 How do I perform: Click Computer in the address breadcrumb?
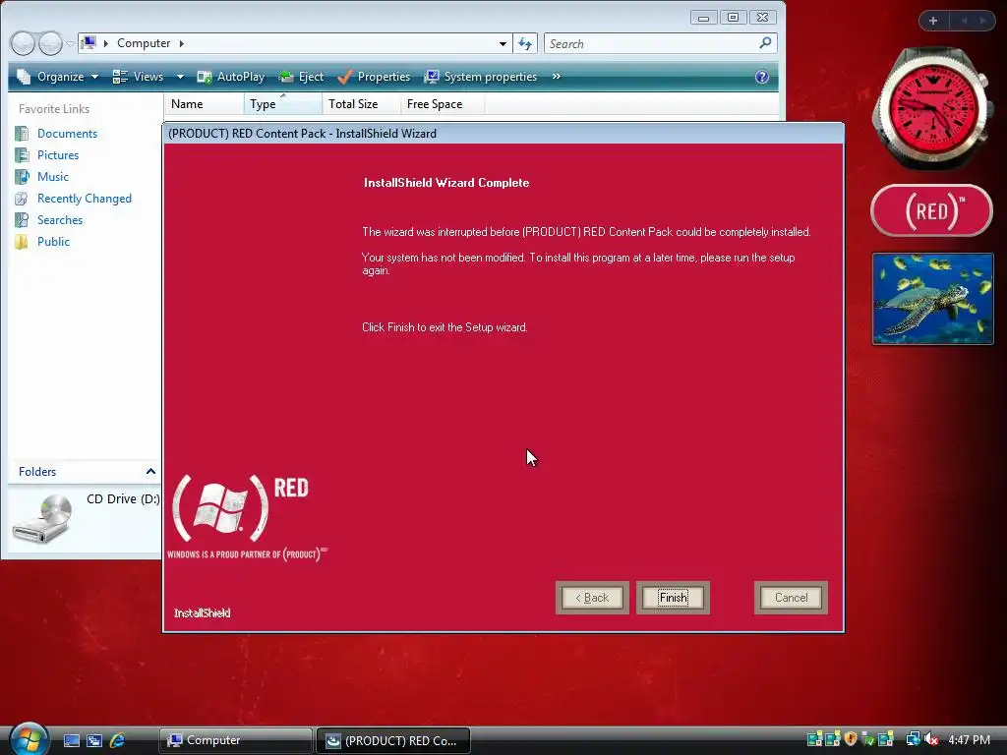[144, 43]
